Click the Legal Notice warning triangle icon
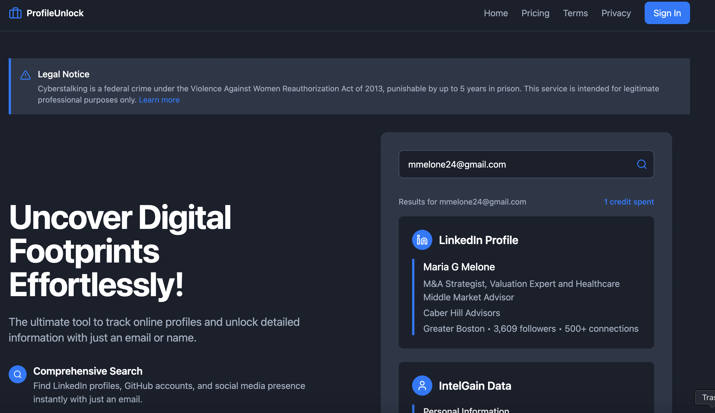 (x=25, y=75)
